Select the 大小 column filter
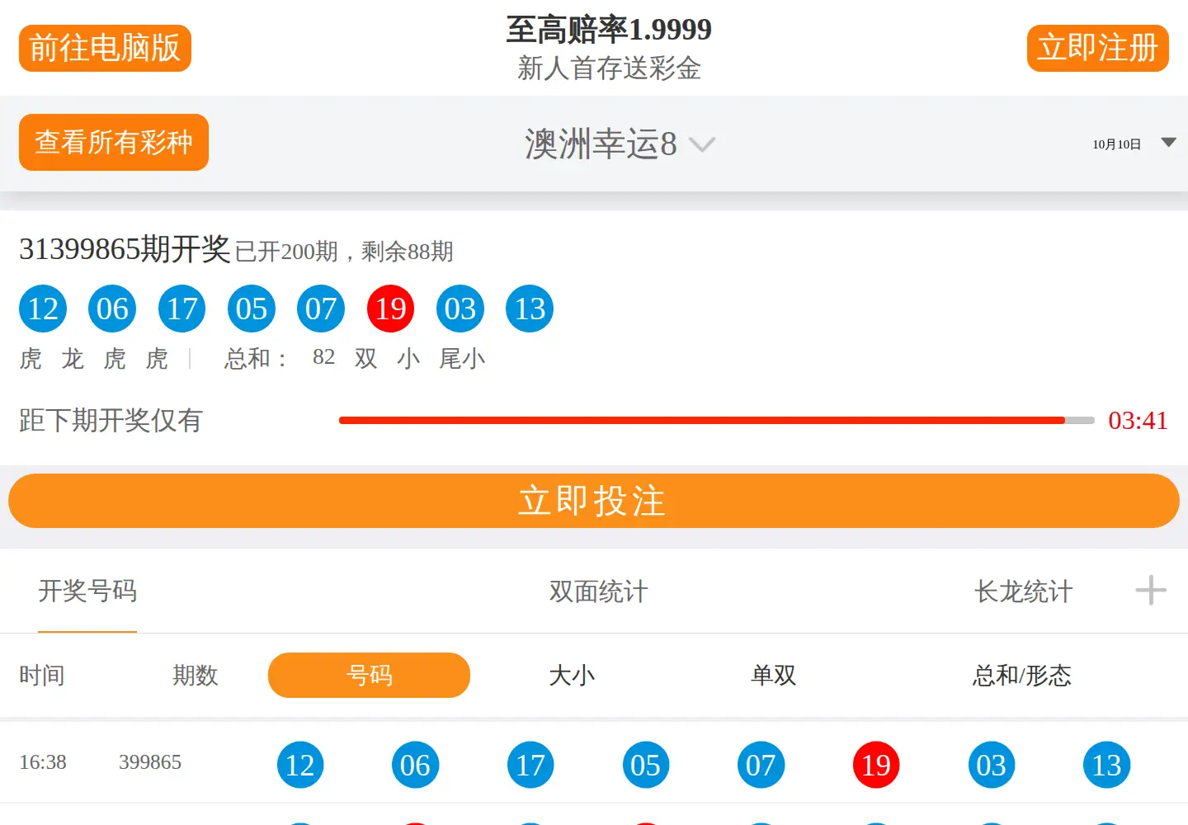This screenshot has height=825, width=1188. [x=572, y=676]
